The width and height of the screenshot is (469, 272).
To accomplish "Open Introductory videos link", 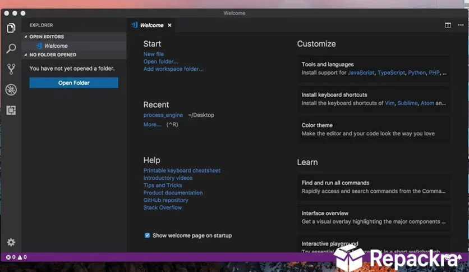I will (x=168, y=178).
